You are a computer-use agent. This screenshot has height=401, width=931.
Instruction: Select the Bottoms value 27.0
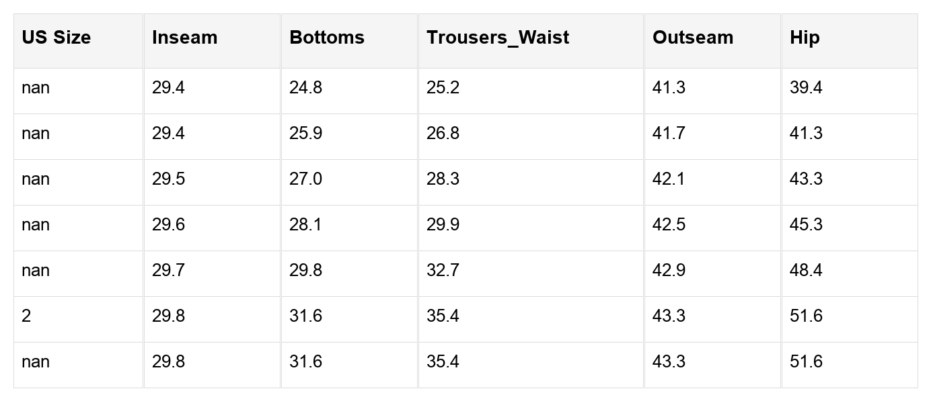306,179
